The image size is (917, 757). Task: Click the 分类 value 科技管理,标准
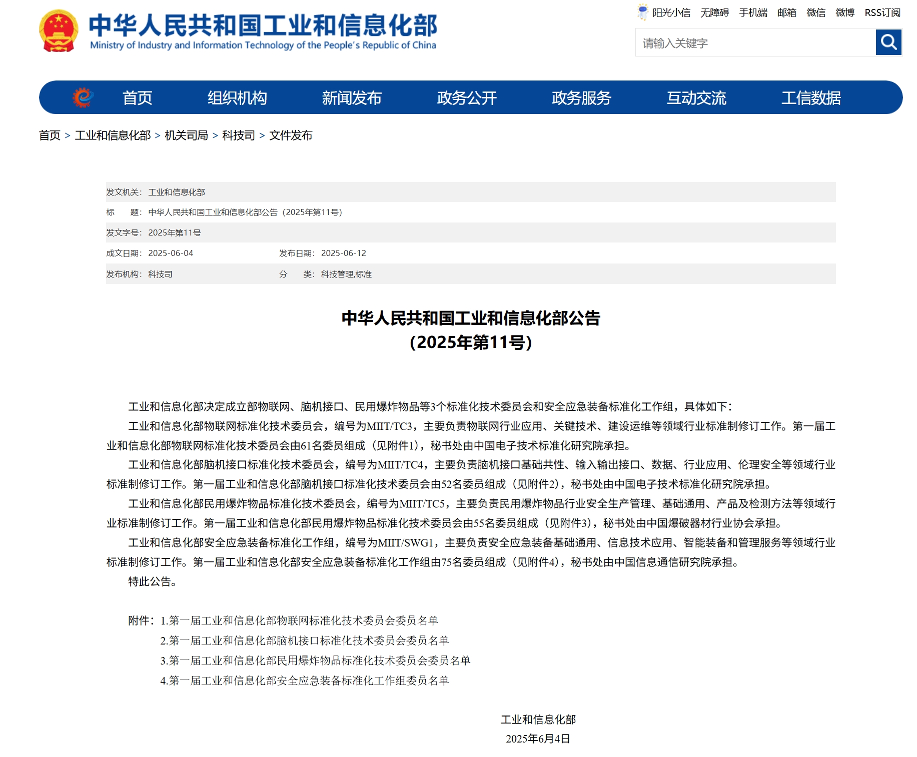click(346, 274)
